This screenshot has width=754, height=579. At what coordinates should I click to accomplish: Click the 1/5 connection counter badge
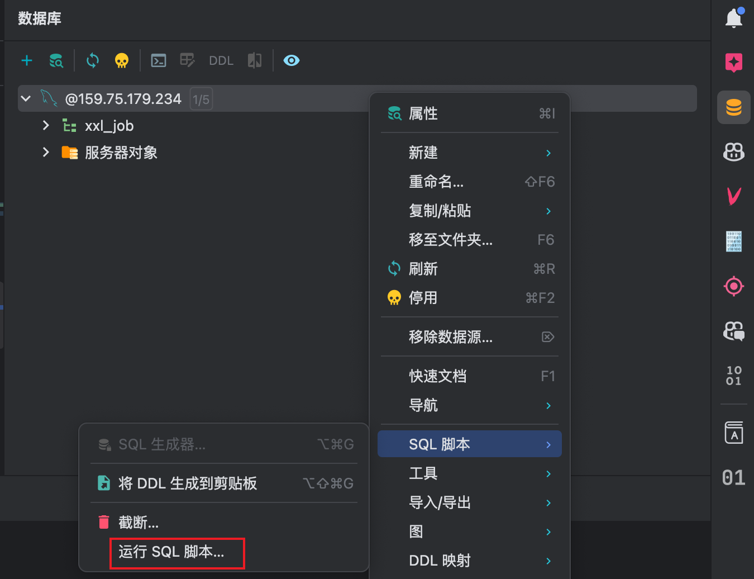201,99
